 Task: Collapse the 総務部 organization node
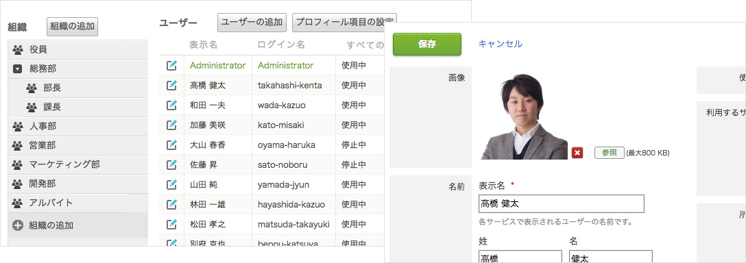[x=18, y=69]
